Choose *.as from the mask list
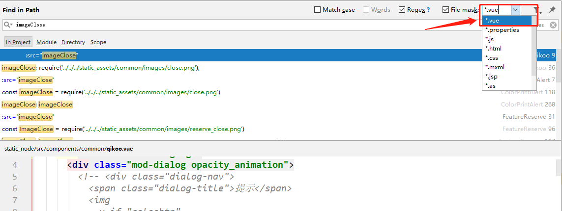The height and width of the screenshot is (211, 562). (x=507, y=86)
